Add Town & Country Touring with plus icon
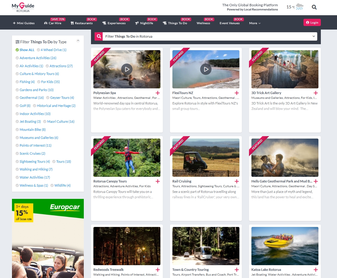This screenshot has height=278, width=337. [237, 270]
